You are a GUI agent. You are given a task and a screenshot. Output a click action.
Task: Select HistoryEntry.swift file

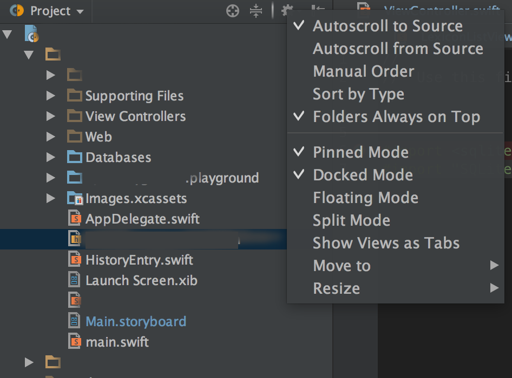pos(139,260)
